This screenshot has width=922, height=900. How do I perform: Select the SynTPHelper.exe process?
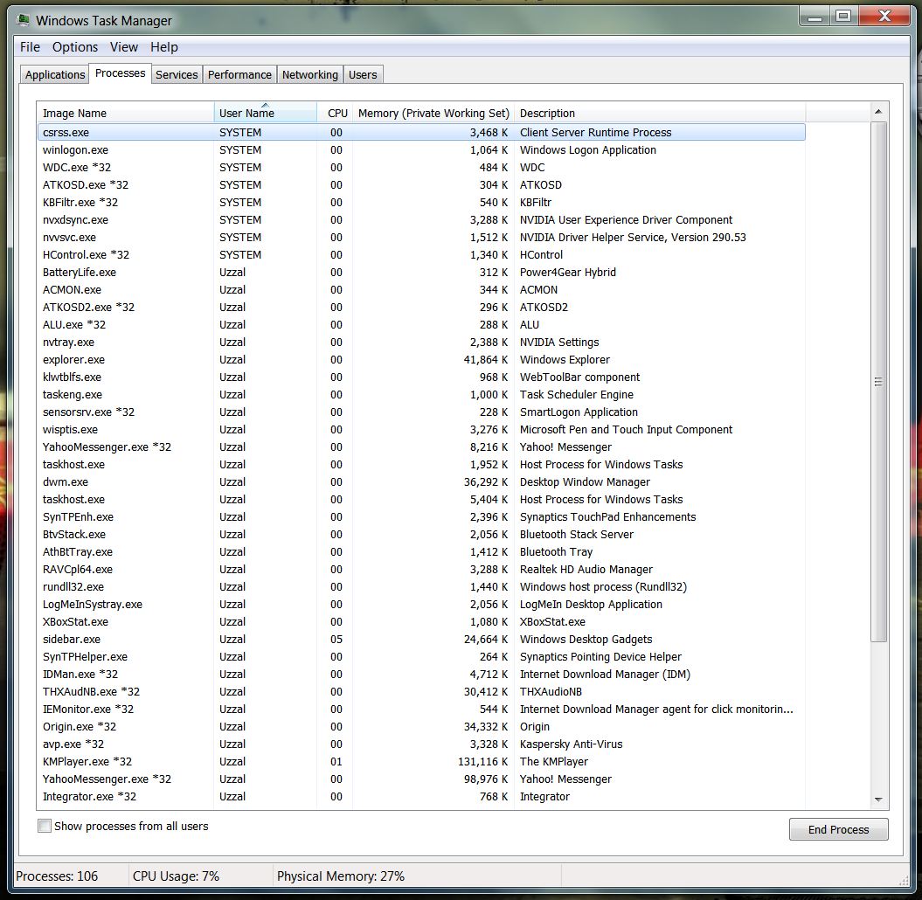[x=421, y=656]
